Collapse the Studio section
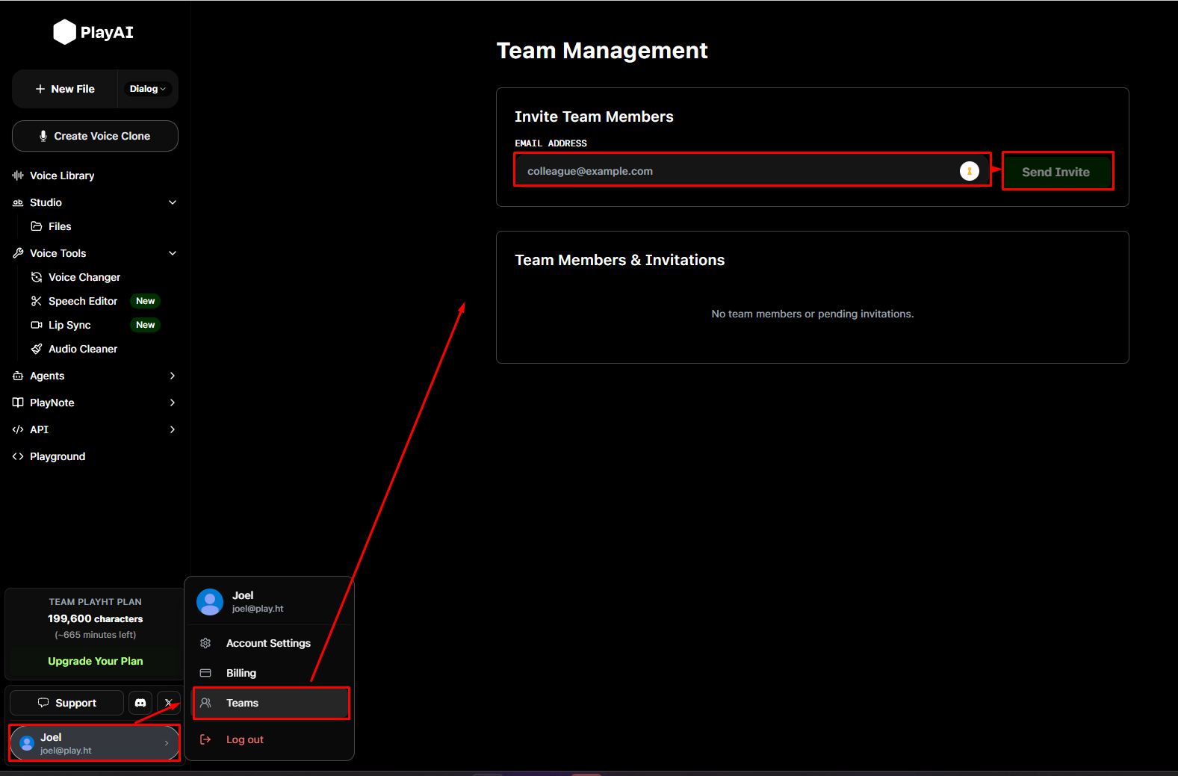 pos(173,202)
